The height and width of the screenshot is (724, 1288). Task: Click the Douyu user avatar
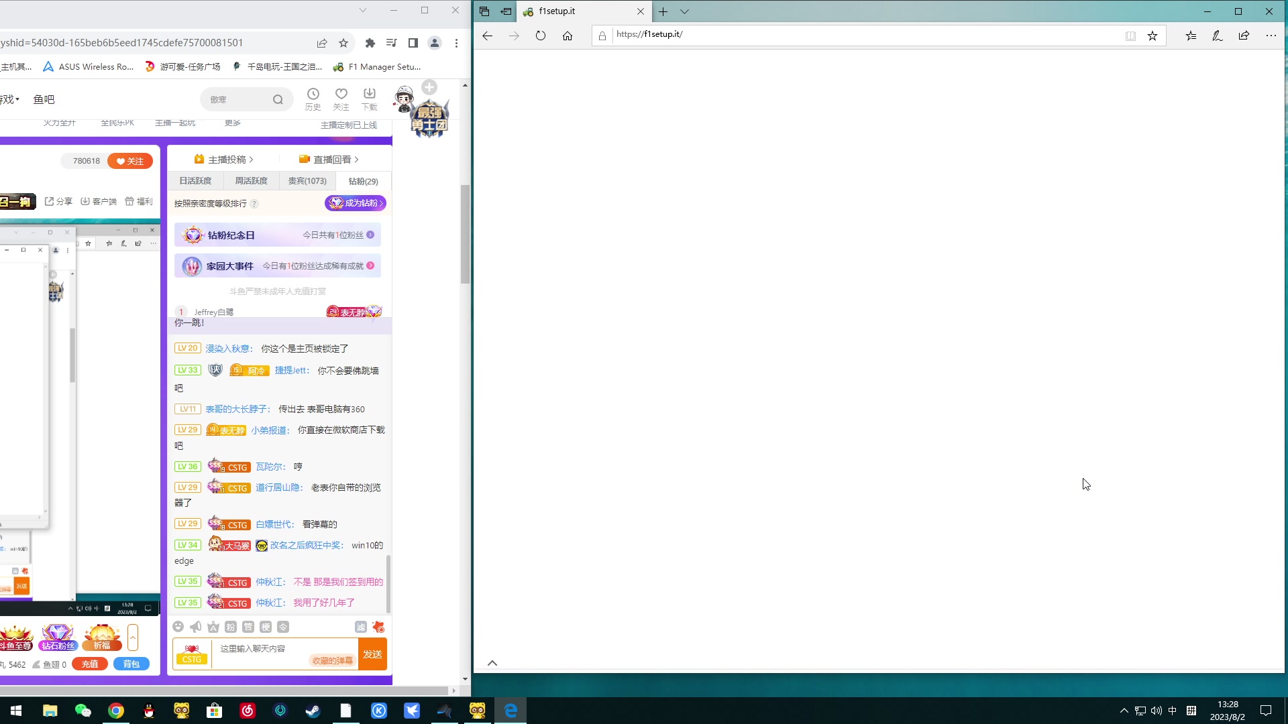pos(404,99)
